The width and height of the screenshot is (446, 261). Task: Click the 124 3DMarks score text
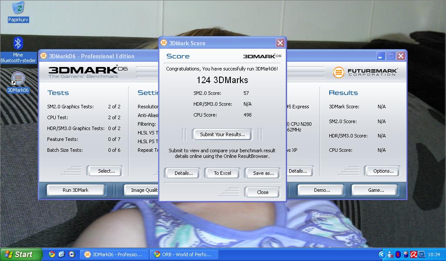click(222, 80)
